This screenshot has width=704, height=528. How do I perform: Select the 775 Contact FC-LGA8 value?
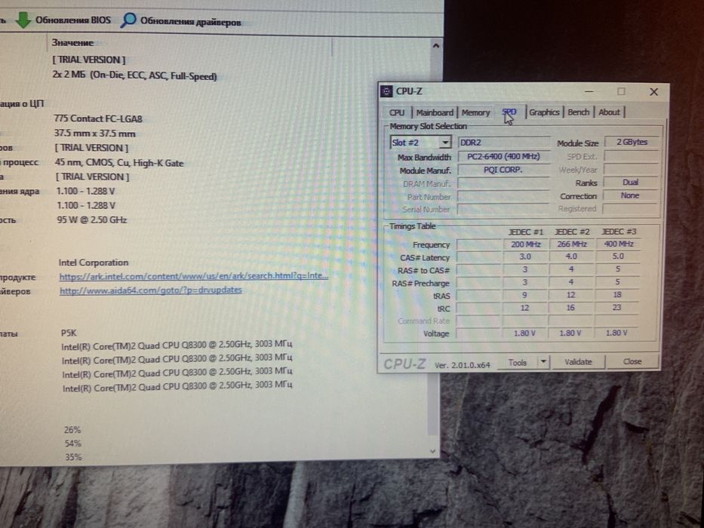tap(98, 118)
